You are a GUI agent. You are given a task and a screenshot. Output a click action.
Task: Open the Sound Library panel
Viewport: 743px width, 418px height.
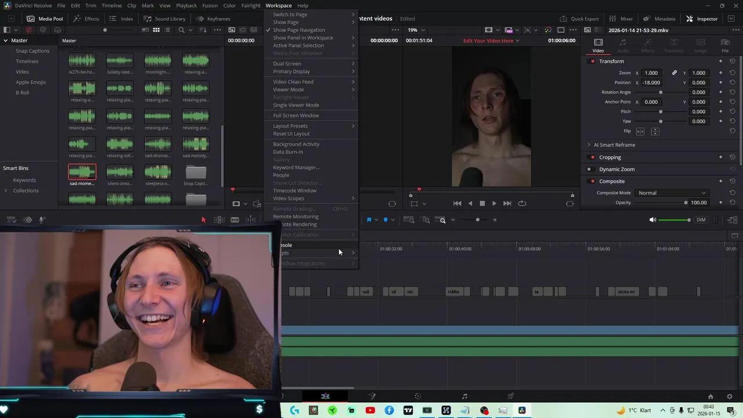(x=164, y=19)
